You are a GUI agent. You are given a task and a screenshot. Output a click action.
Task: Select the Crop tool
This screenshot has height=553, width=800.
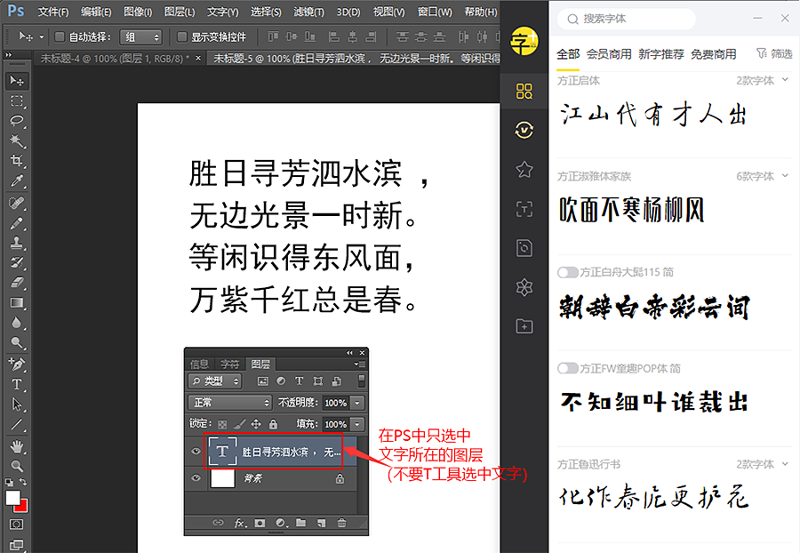click(x=17, y=162)
